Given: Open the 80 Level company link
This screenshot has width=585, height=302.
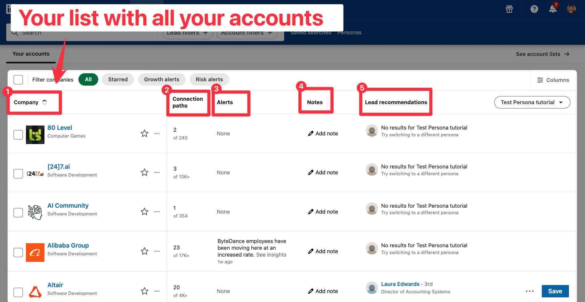Looking at the screenshot, I should pos(60,128).
